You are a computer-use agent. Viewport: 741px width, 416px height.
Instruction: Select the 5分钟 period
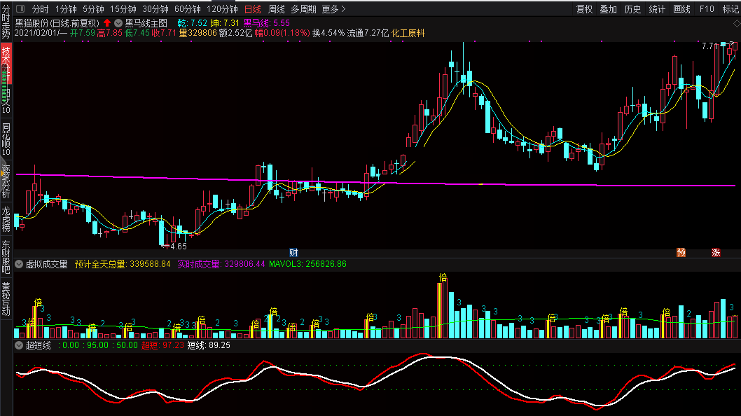(x=93, y=9)
